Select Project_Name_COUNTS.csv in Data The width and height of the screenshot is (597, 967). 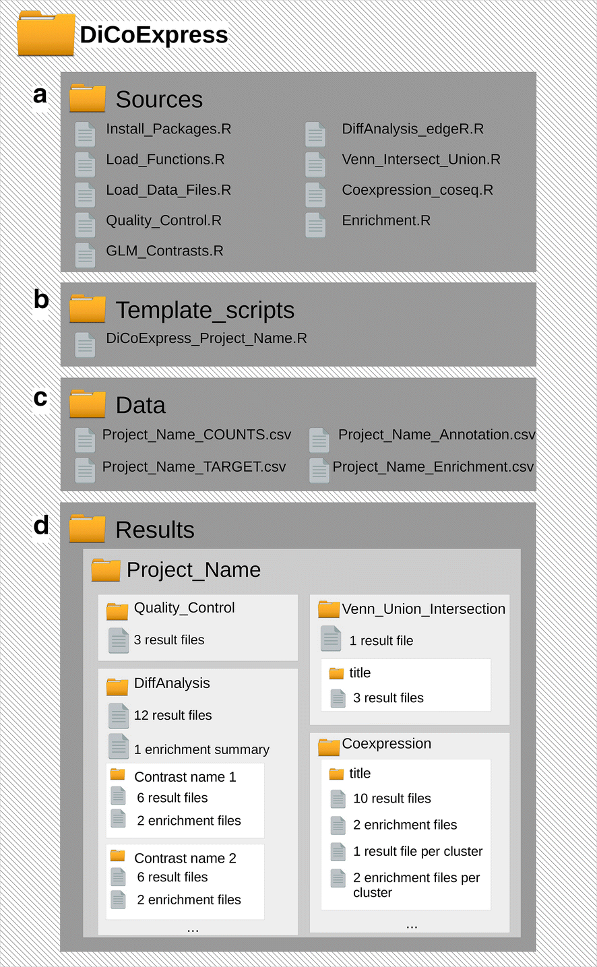click(197, 435)
